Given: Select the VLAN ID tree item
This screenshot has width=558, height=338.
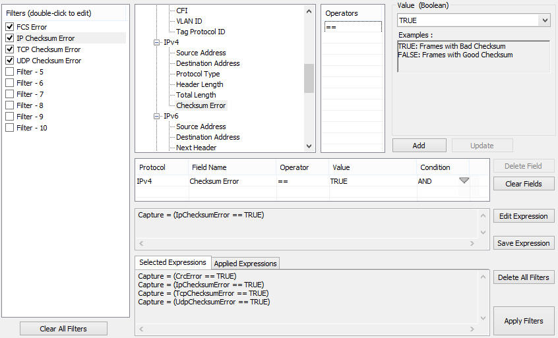Looking at the screenshot, I should 189,21.
